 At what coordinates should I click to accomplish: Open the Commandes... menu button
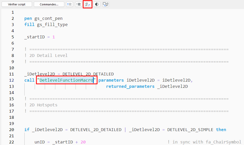49,4
